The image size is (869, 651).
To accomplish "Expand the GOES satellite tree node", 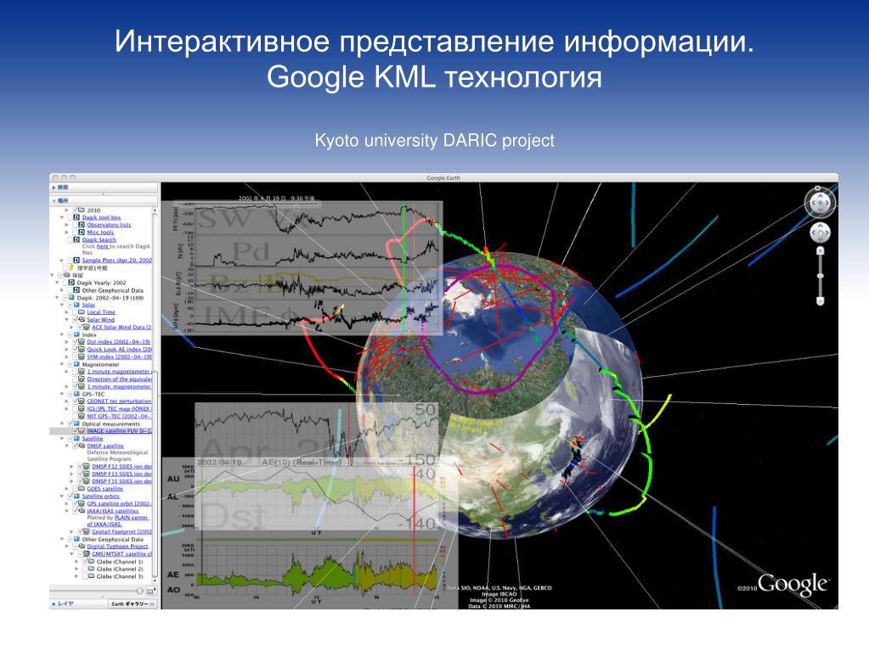I will coord(67,489).
